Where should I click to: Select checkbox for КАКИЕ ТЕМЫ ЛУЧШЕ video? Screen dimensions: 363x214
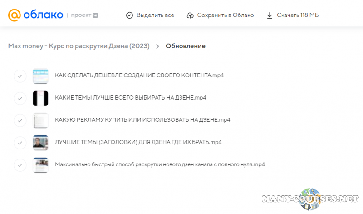[20, 98]
